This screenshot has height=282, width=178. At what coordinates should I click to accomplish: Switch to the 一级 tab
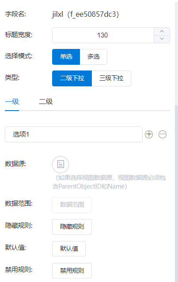click(12, 102)
